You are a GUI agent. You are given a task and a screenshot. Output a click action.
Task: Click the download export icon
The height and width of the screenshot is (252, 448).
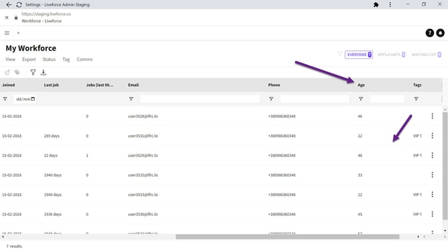click(x=43, y=72)
